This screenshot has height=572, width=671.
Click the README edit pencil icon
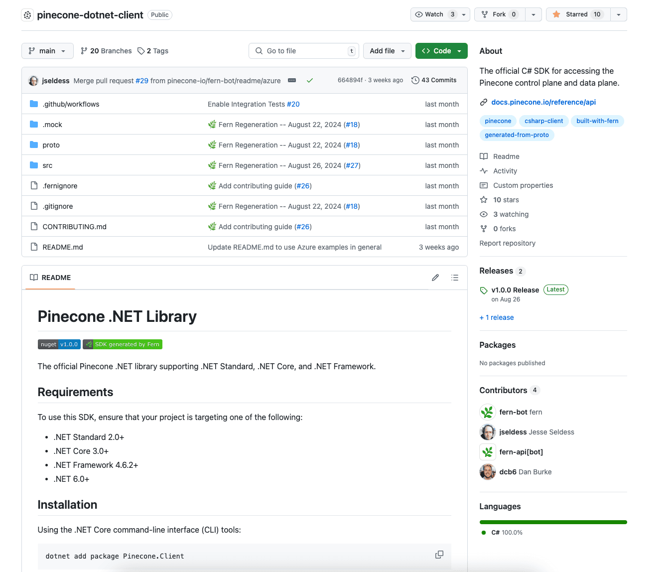click(x=435, y=278)
